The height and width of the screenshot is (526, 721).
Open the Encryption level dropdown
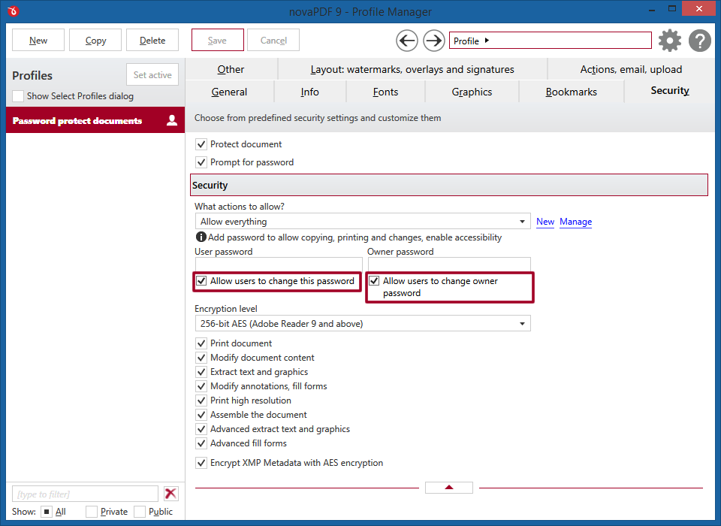[362, 324]
